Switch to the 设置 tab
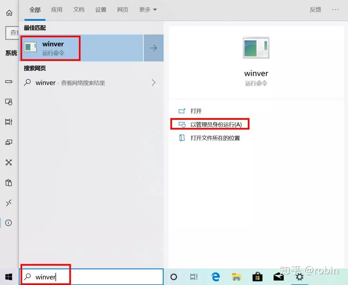 pyautogui.click(x=101, y=10)
